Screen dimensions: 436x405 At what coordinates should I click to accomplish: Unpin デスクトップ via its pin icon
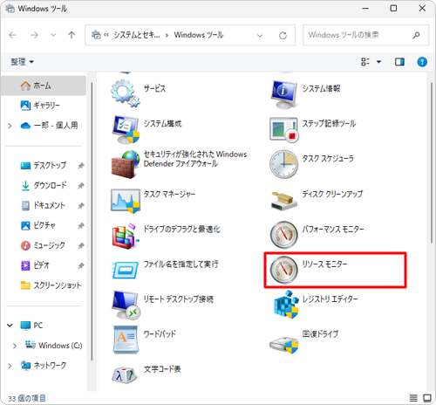(x=81, y=166)
